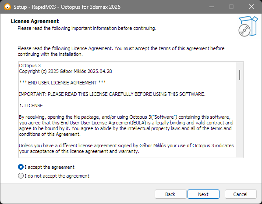The width and height of the screenshot is (262, 204).
Task: Click the grayed-out maximize window icon
Action: [231, 7]
